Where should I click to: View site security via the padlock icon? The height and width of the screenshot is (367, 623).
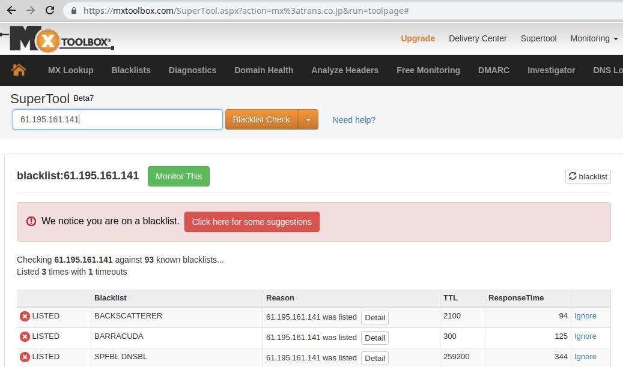click(74, 11)
